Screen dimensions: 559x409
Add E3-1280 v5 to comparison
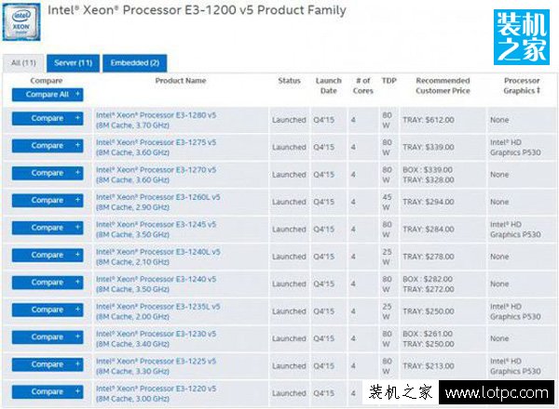48,118
